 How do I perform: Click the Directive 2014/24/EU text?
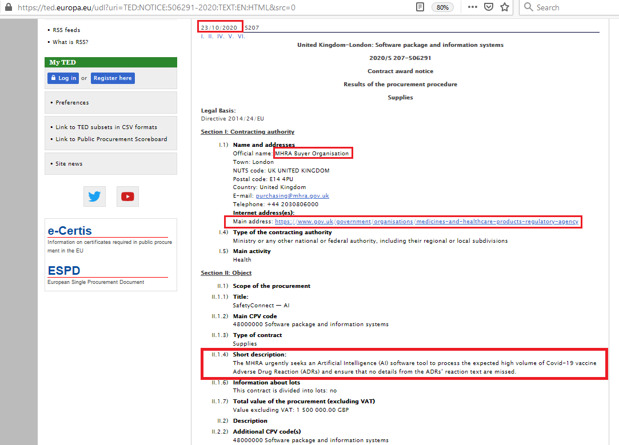(x=233, y=119)
